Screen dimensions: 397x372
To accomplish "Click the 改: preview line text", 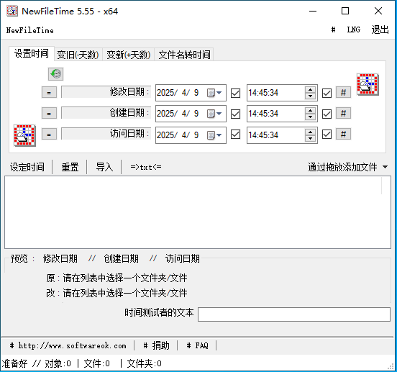I will click(x=117, y=294).
